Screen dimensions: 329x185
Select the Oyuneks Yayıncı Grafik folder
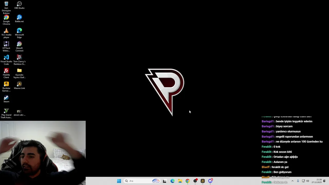click(19, 73)
